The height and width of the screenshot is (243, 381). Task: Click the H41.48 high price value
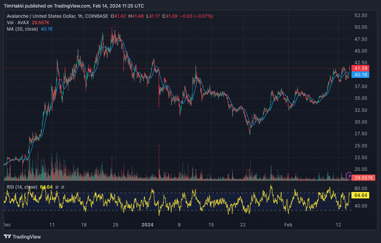pyautogui.click(x=136, y=16)
